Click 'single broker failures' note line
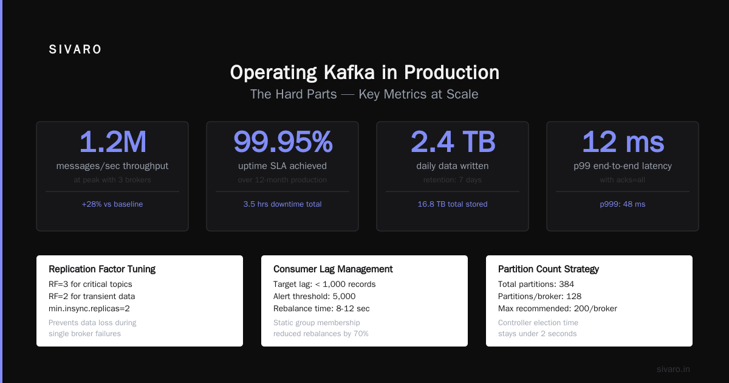Image resolution: width=729 pixels, height=383 pixels. [84, 334]
